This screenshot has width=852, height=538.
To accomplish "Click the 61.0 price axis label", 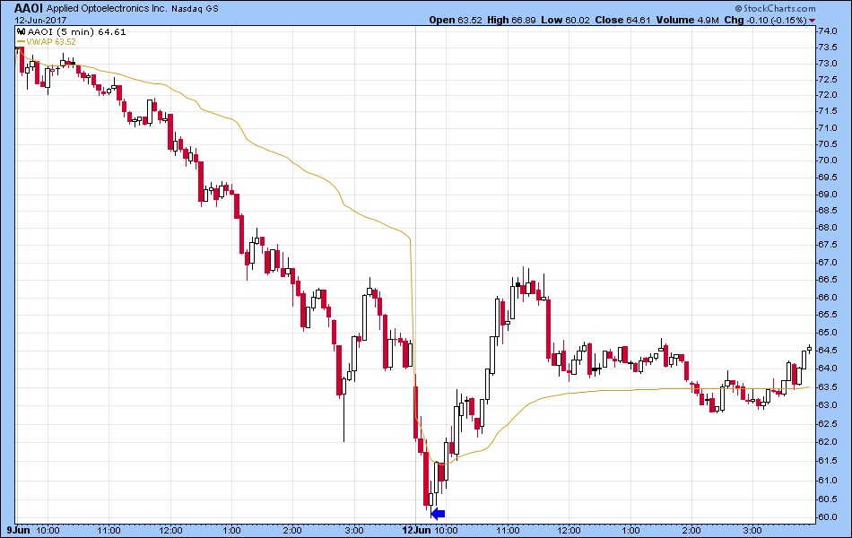I will click(828, 480).
